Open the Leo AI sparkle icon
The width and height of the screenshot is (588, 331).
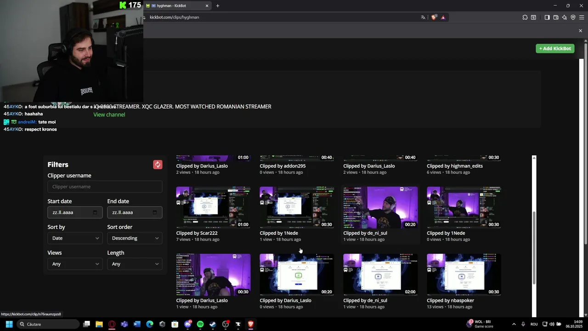pos(565,17)
